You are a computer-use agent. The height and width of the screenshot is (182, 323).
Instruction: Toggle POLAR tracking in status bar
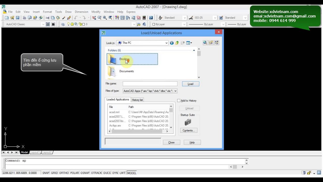[x=74, y=173]
